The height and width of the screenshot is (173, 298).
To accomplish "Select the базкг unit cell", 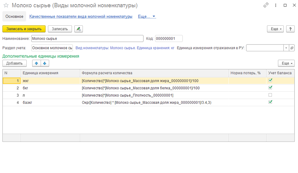I will [x=50, y=103].
